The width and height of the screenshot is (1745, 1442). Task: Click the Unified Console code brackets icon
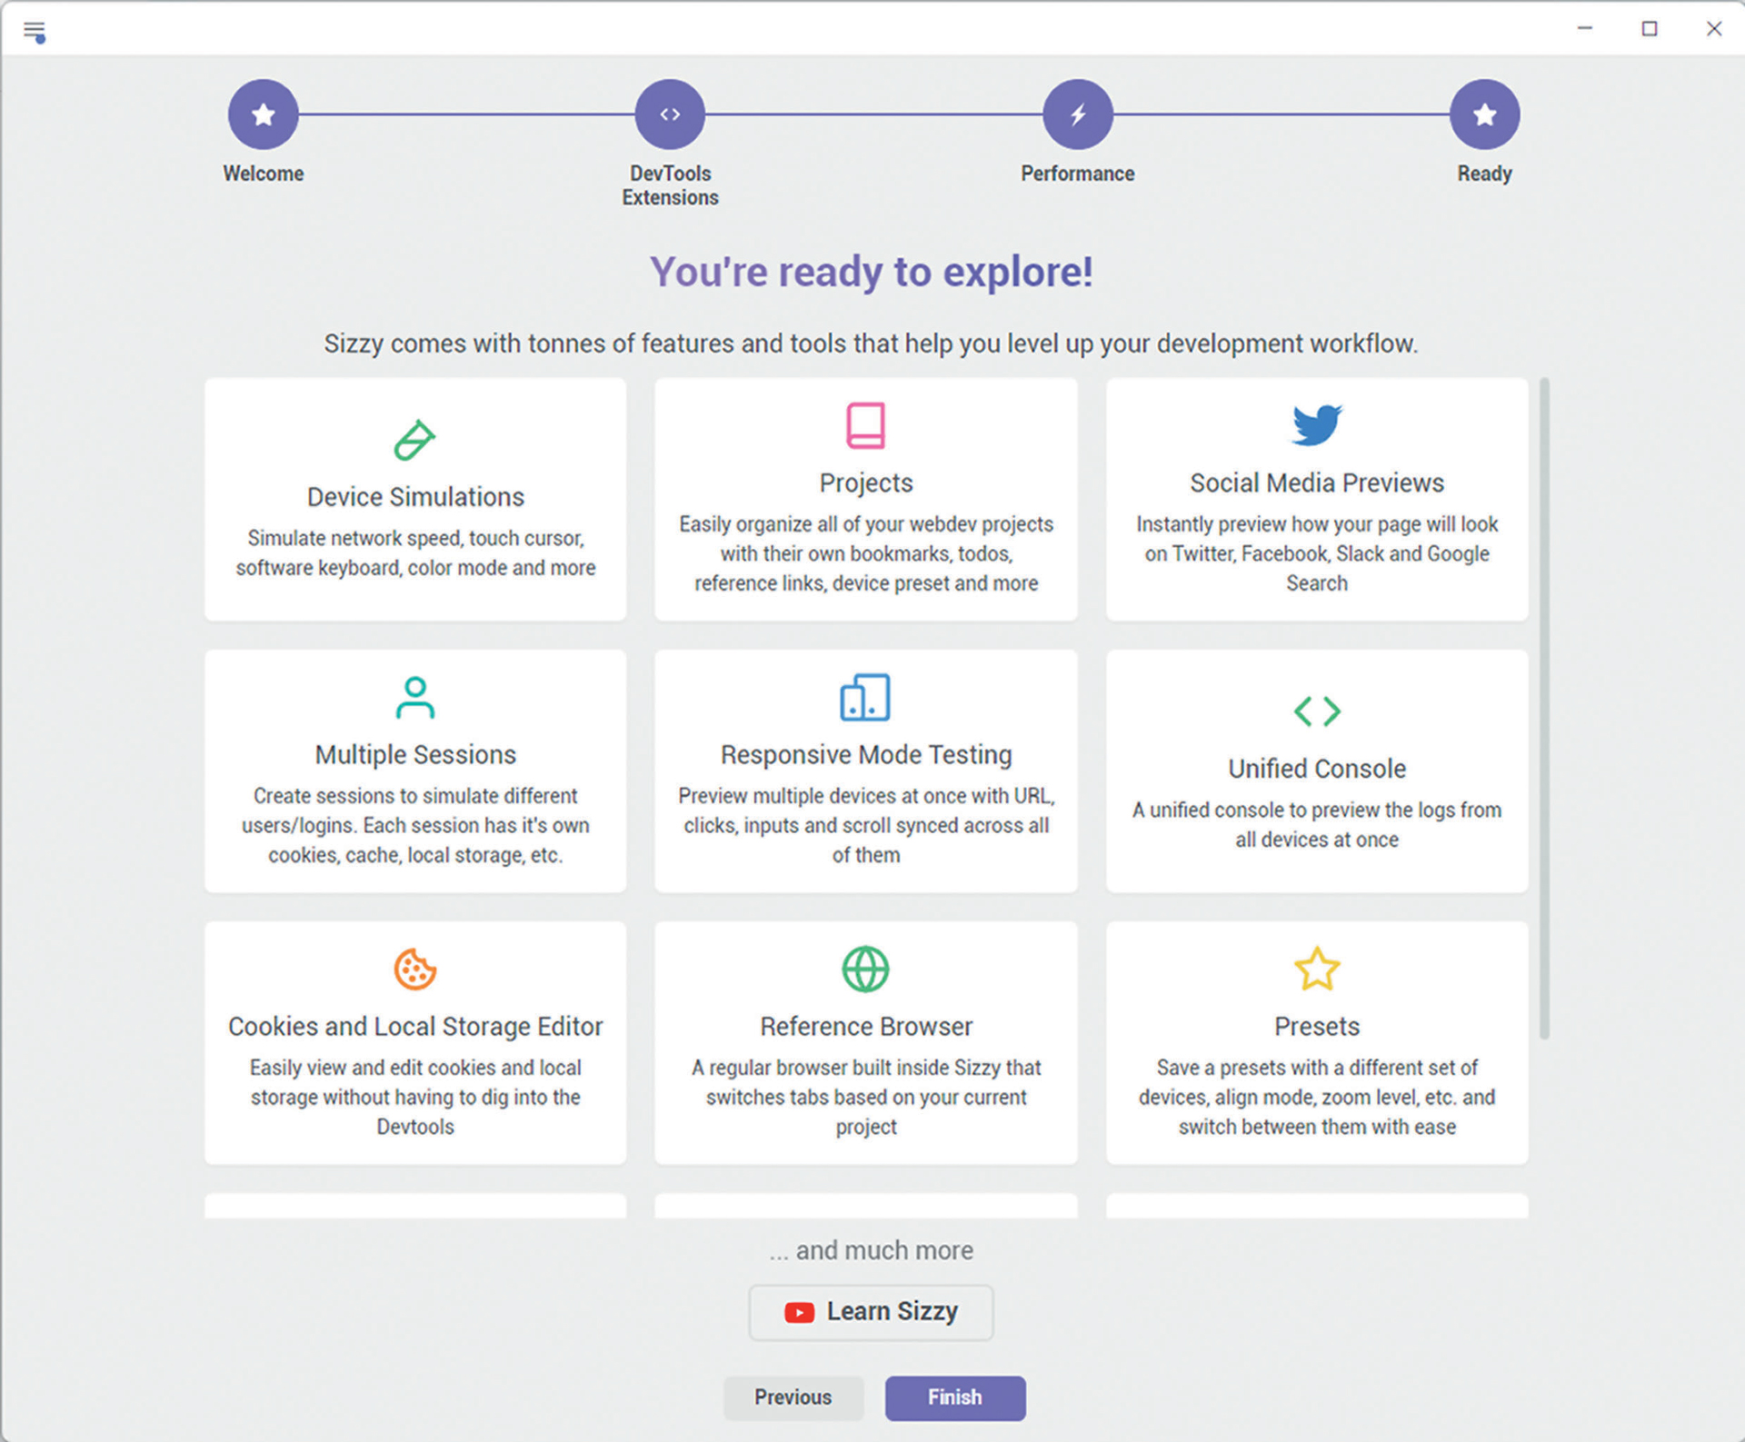[1317, 711]
